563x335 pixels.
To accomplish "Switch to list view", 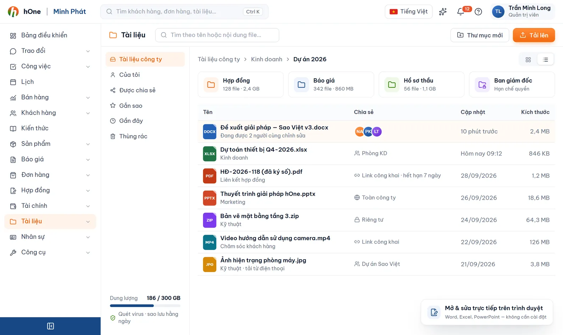I will tap(546, 59).
